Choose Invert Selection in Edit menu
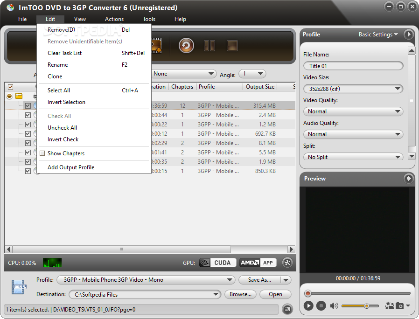This screenshot has width=419, height=319. 94,102
